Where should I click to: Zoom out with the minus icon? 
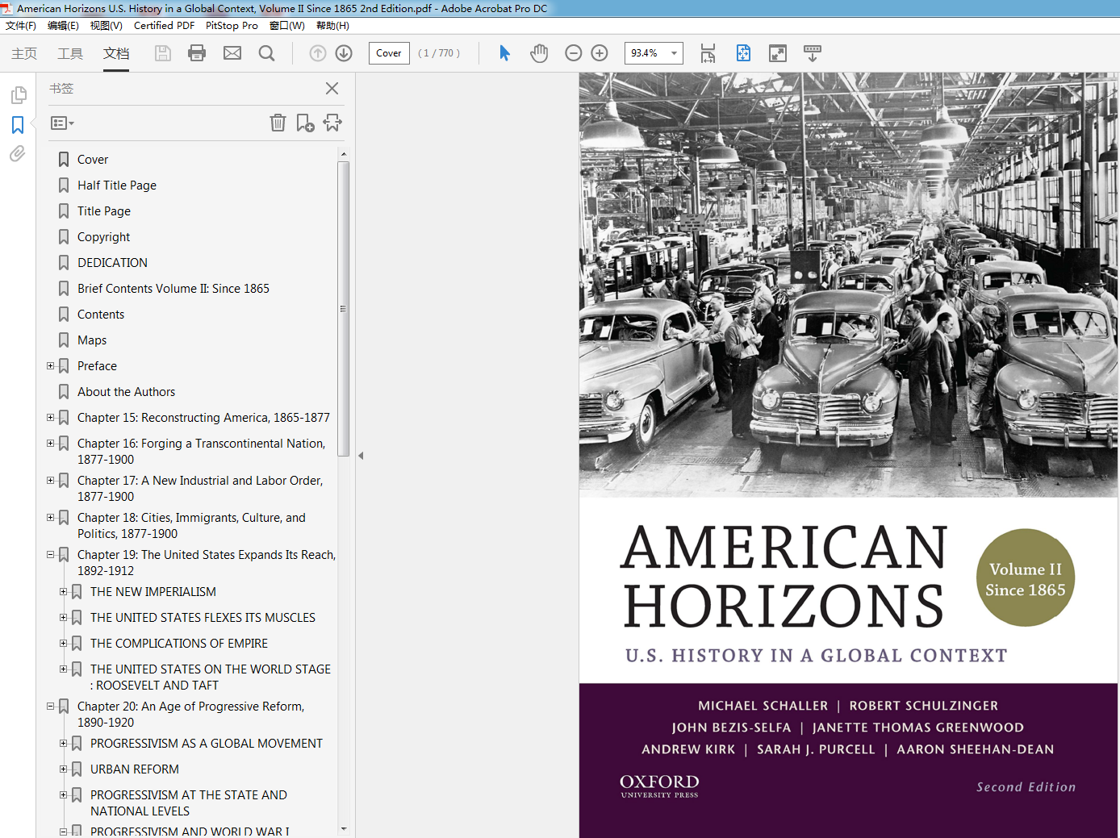(x=574, y=53)
